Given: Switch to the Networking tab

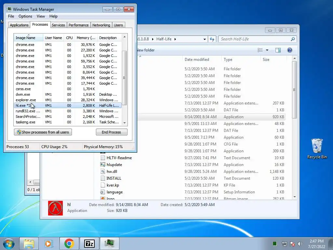Looking at the screenshot, I should coord(101,25).
